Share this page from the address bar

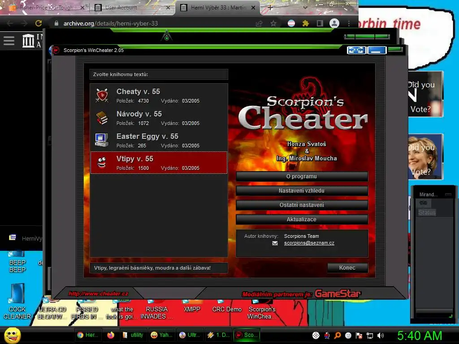(x=259, y=23)
